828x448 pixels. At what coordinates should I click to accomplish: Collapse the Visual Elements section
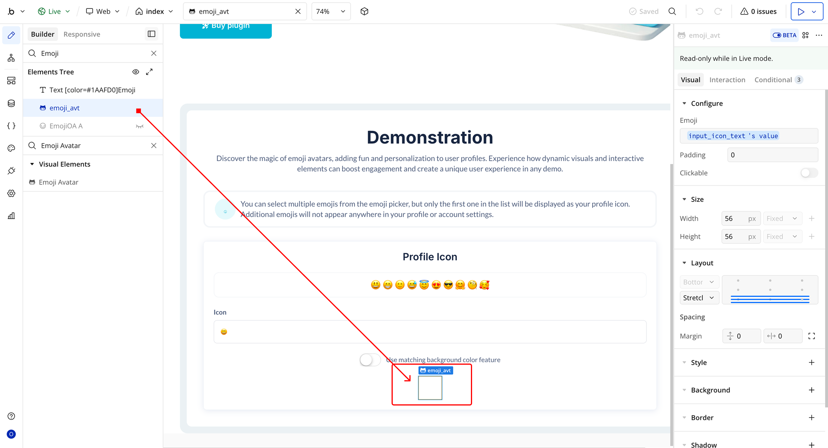point(32,164)
